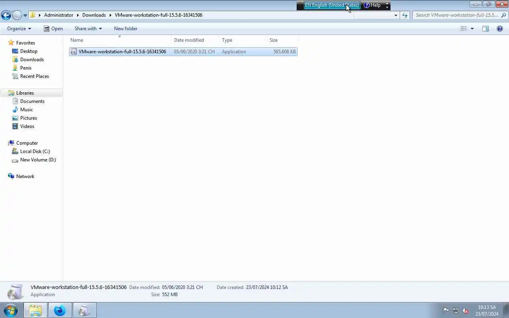Click the VMware installer taskbar icon
The width and height of the screenshot is (509, 318).
pyautogui.click(x=84, y=310)
